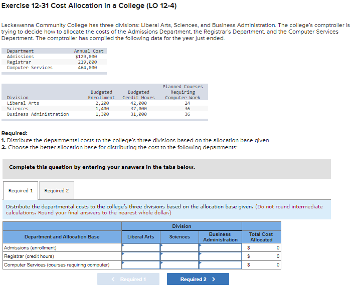
Task: Select Computer Services Business Administration input cell
Action: click(220, 265)
